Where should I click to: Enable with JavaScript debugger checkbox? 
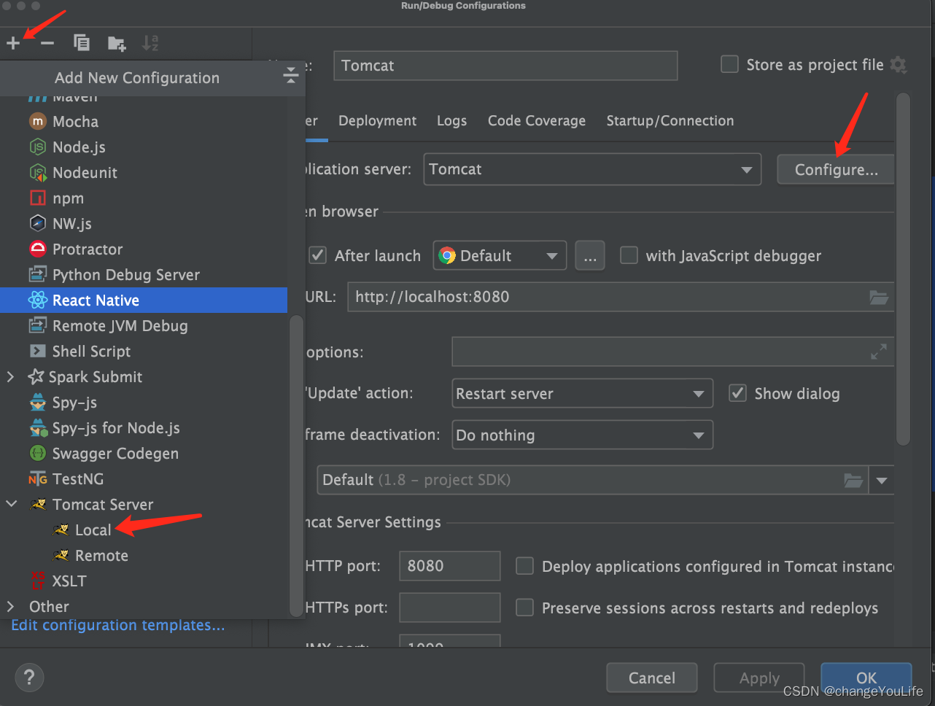point(629,255)
